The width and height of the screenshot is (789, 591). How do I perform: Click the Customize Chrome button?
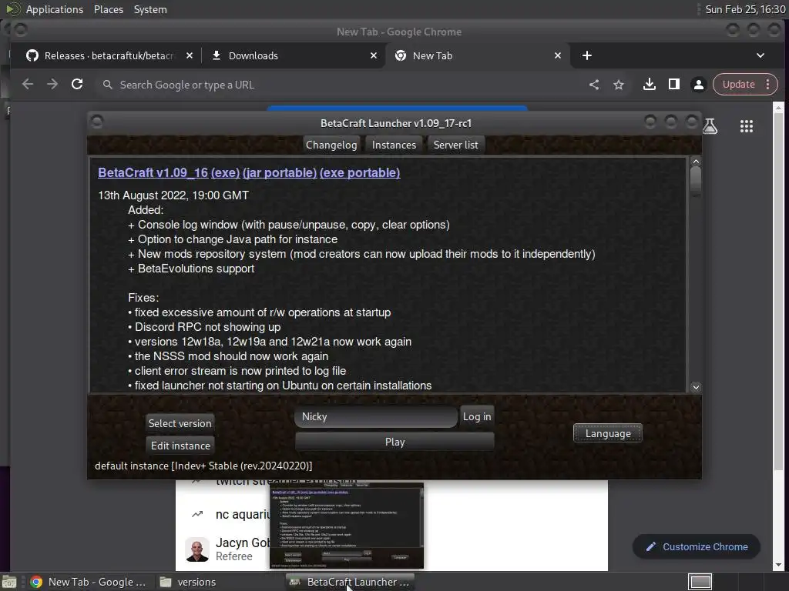click(697, 547)
